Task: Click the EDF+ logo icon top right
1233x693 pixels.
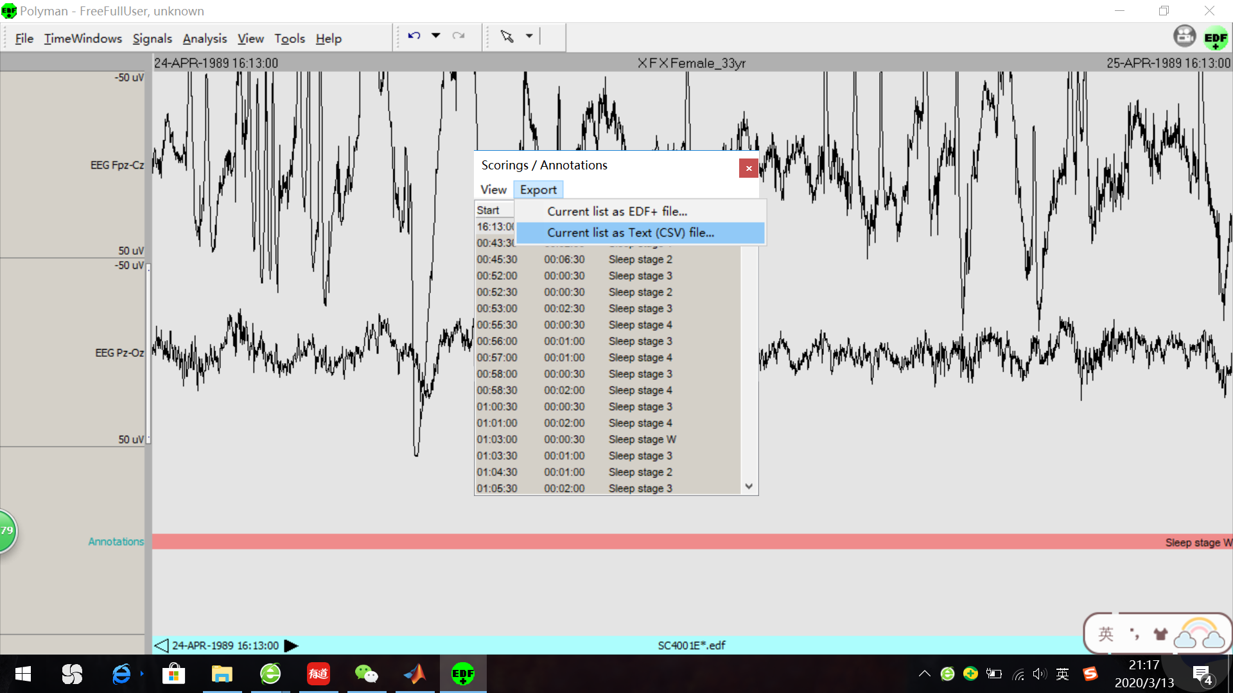Action: [1216, 38]
